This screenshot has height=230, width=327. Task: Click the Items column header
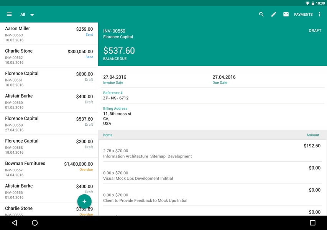pos(108,135)
